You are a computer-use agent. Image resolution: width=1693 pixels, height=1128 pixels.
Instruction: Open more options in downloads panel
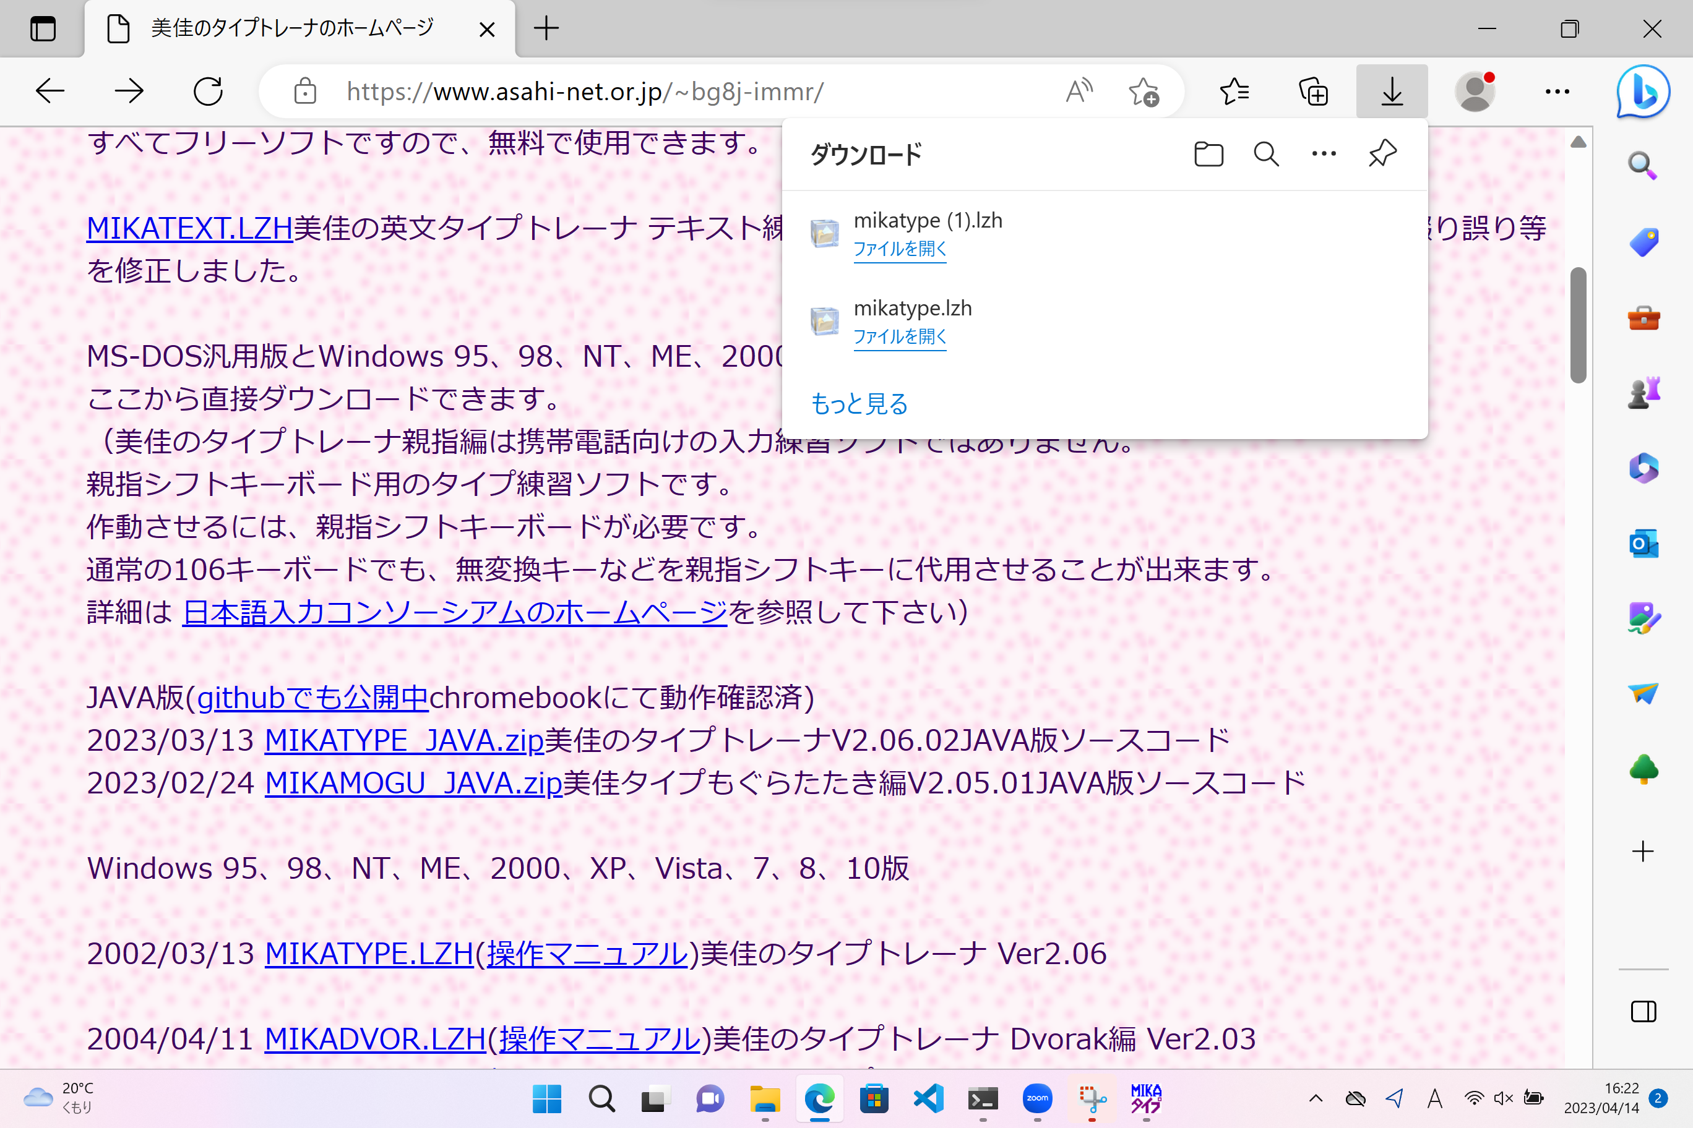1323,154
